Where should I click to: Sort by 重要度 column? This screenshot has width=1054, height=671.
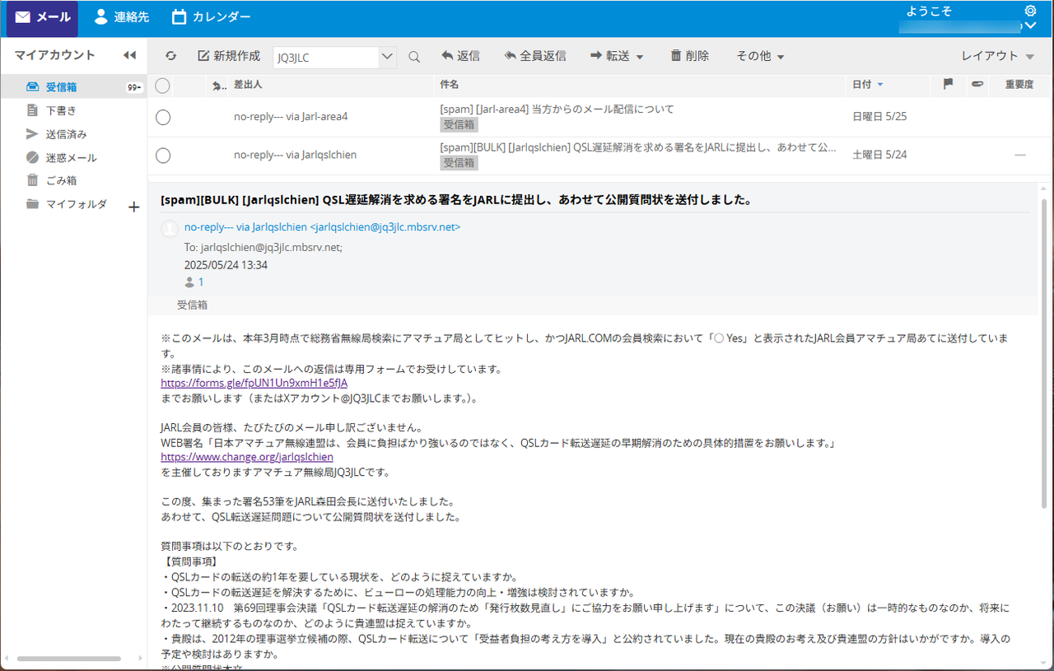[1019, 85]
